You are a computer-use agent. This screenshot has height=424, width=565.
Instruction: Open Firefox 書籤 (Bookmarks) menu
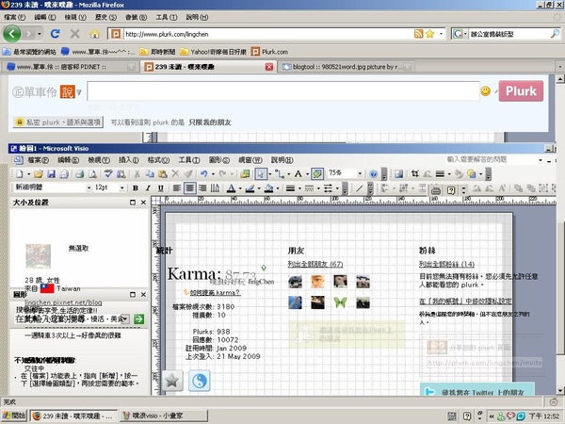[x=137, y=17]
